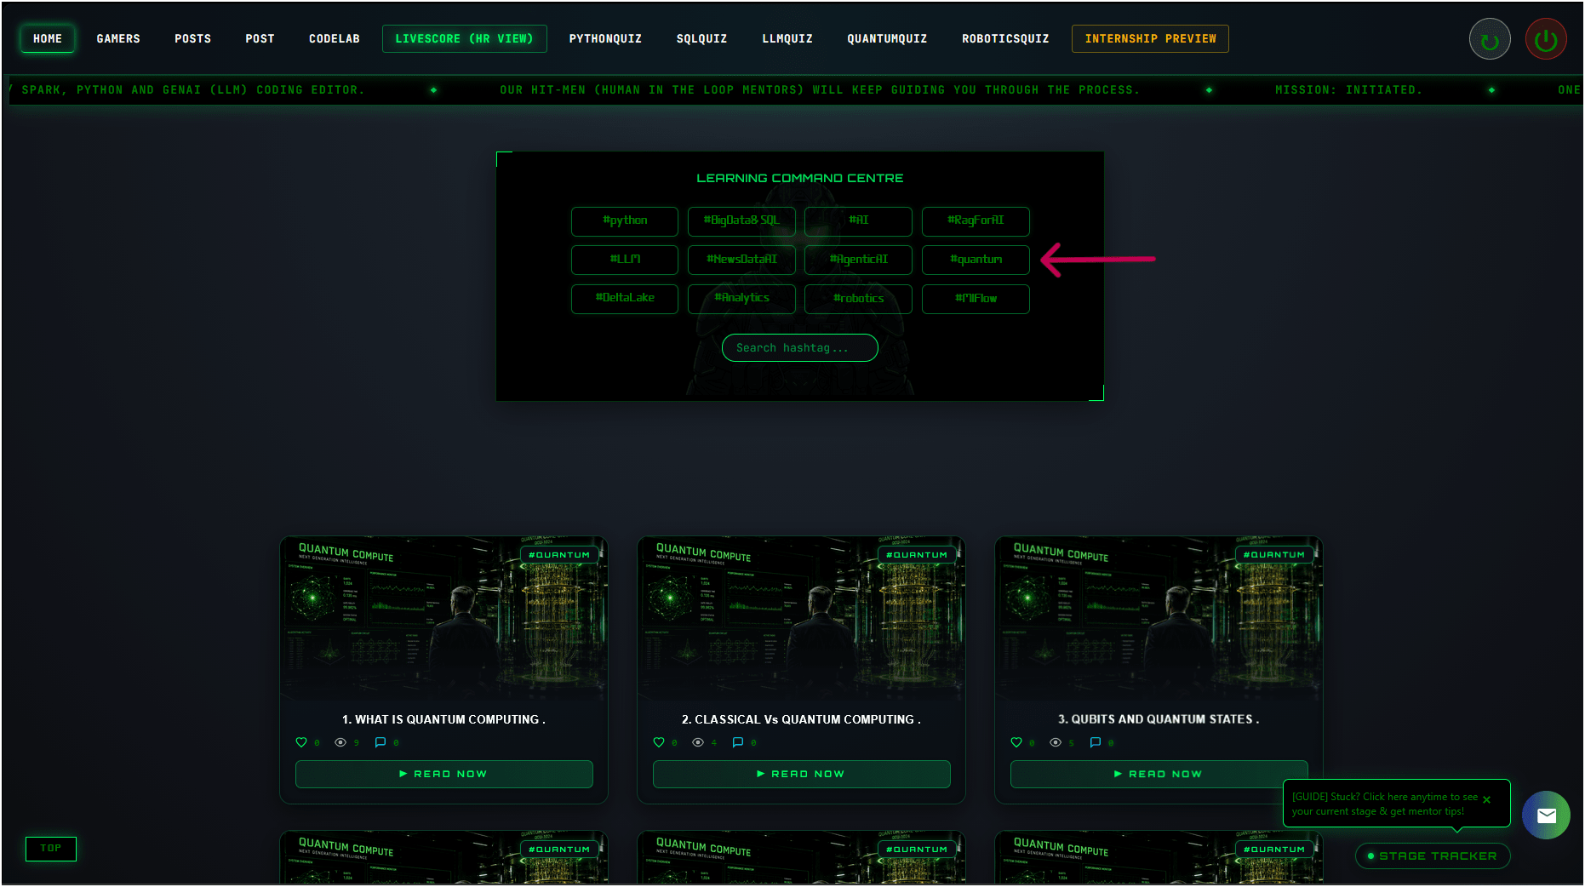The height and width of the screenshot is (887, 1585).
Task: Close the guide tooltip with X
Action: (x=1486, y=799)
